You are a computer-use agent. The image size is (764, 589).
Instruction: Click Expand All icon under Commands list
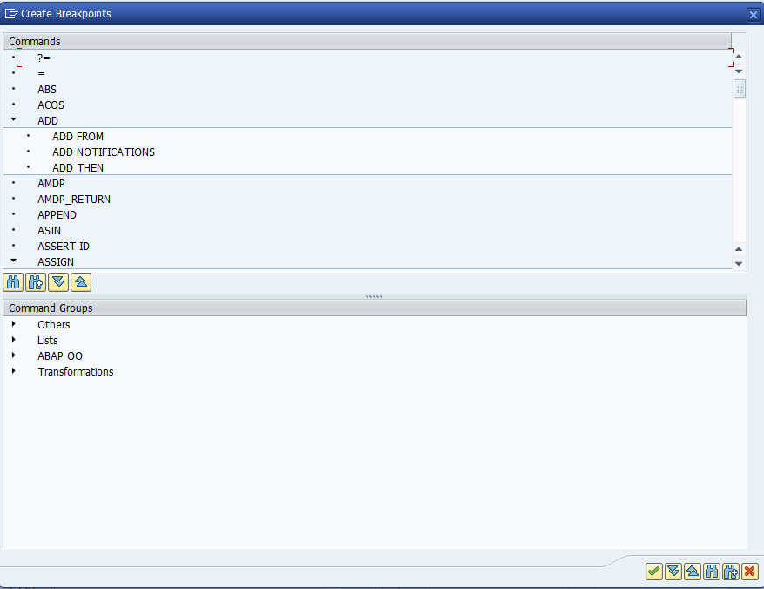[58, 282]
